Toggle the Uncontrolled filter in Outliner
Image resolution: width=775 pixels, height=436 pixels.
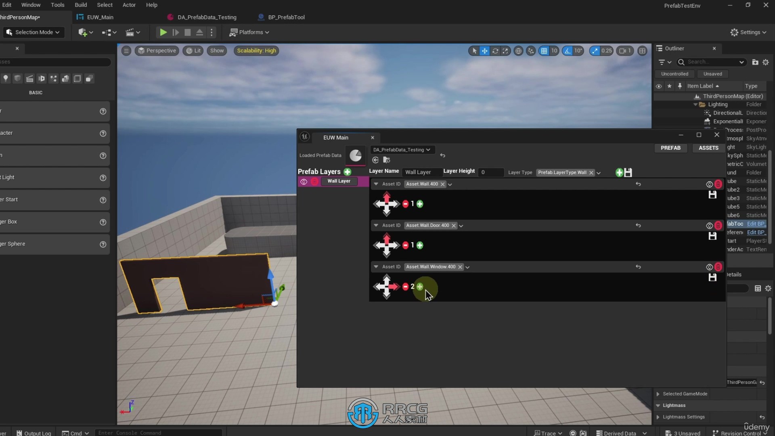674,74
